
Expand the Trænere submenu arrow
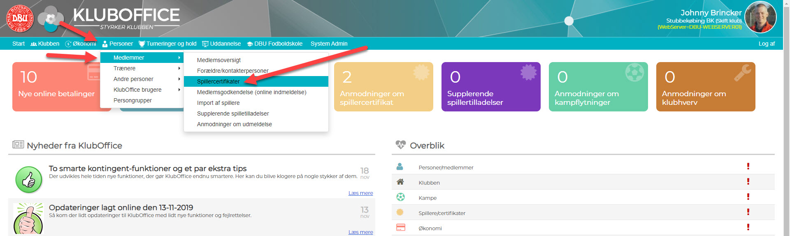(179, 68)
